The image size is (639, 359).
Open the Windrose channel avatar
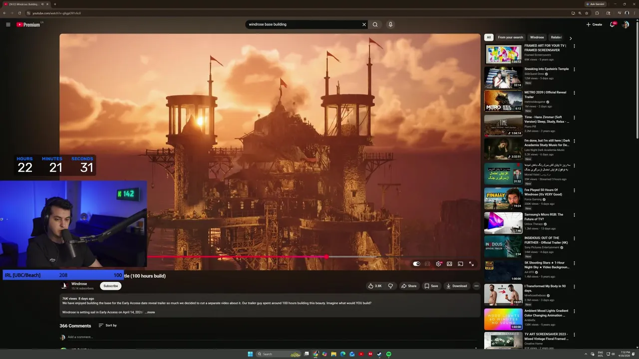(64, 286)
